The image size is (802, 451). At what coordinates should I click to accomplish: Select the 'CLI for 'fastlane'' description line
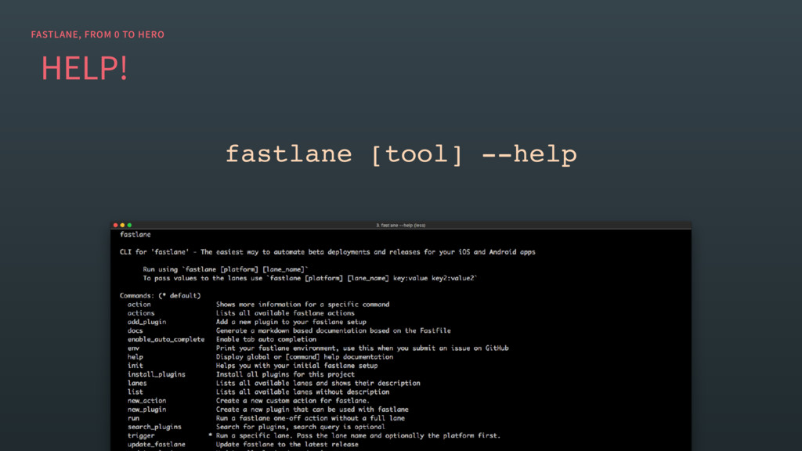tap(327, 252)
